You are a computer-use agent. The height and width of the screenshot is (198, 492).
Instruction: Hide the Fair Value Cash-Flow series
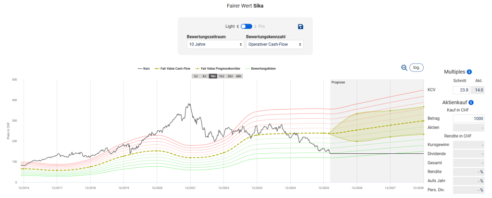click(173, 69)
